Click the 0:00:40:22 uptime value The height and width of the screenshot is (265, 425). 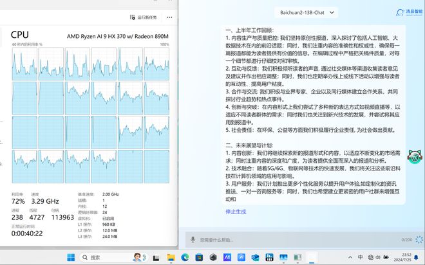pos(27,233)
